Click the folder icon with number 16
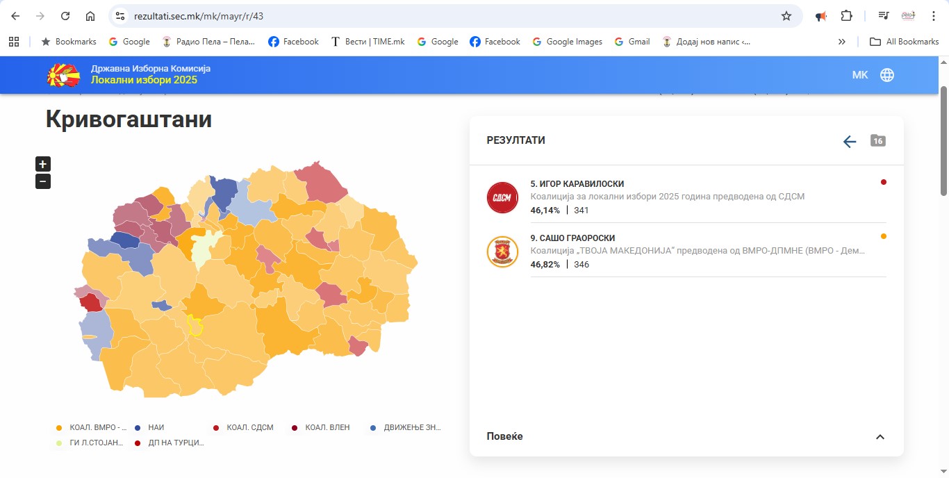This screenshot has height=478, width=949. coord(877,141)
